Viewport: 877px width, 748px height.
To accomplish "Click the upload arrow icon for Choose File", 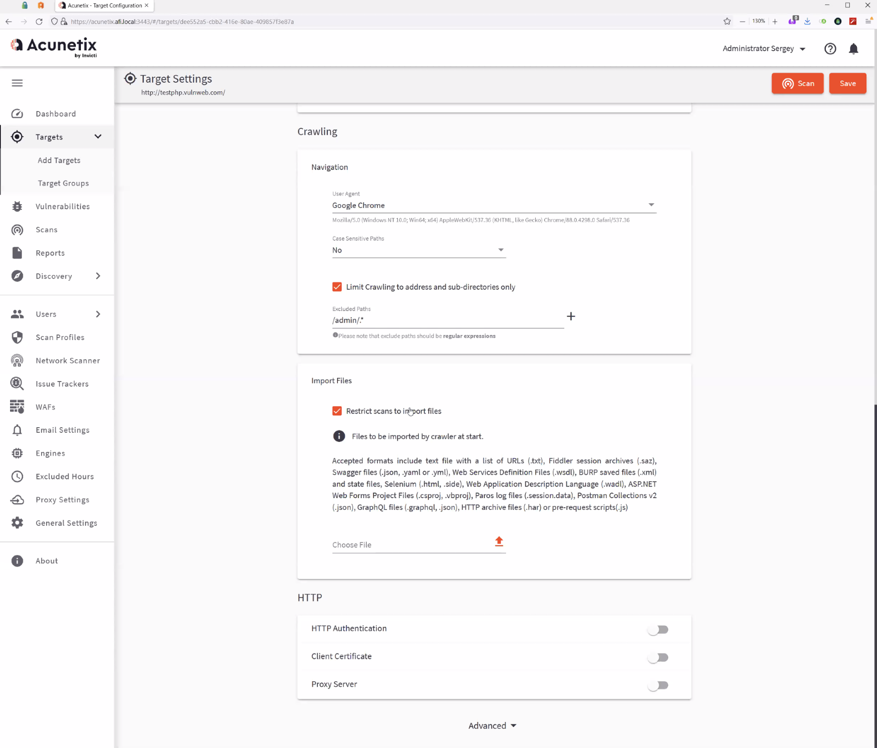I will point(499,541).
